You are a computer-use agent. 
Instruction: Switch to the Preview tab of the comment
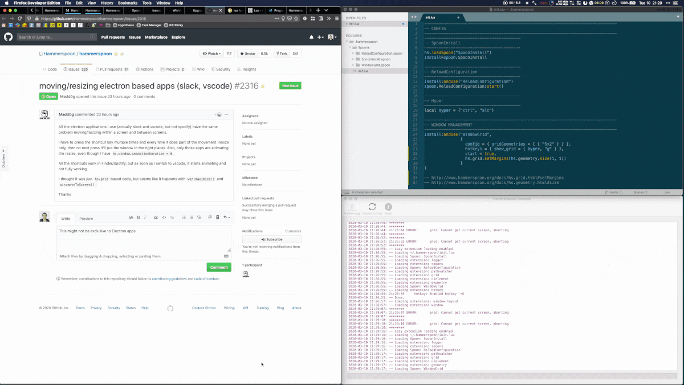pos(86,219)
